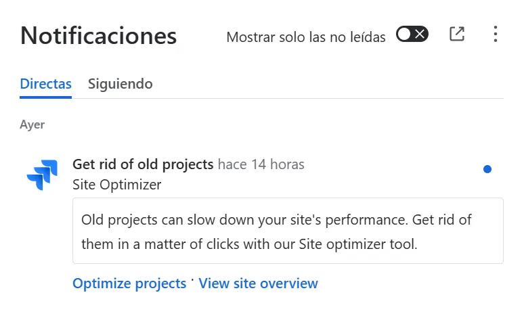Enable the "Mostrar solo las no leídas" toggle
The image size is (524, 320).
pos(412,35)
